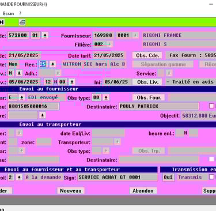Click the Filière field 002

pos(99,44)
